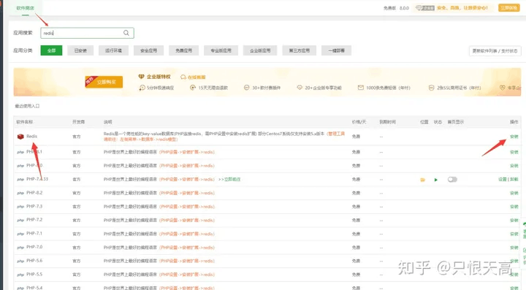Open the 软件商店 tab at top left
The width and height of the screenshot is (526, 290).
(x=26, y=8)
